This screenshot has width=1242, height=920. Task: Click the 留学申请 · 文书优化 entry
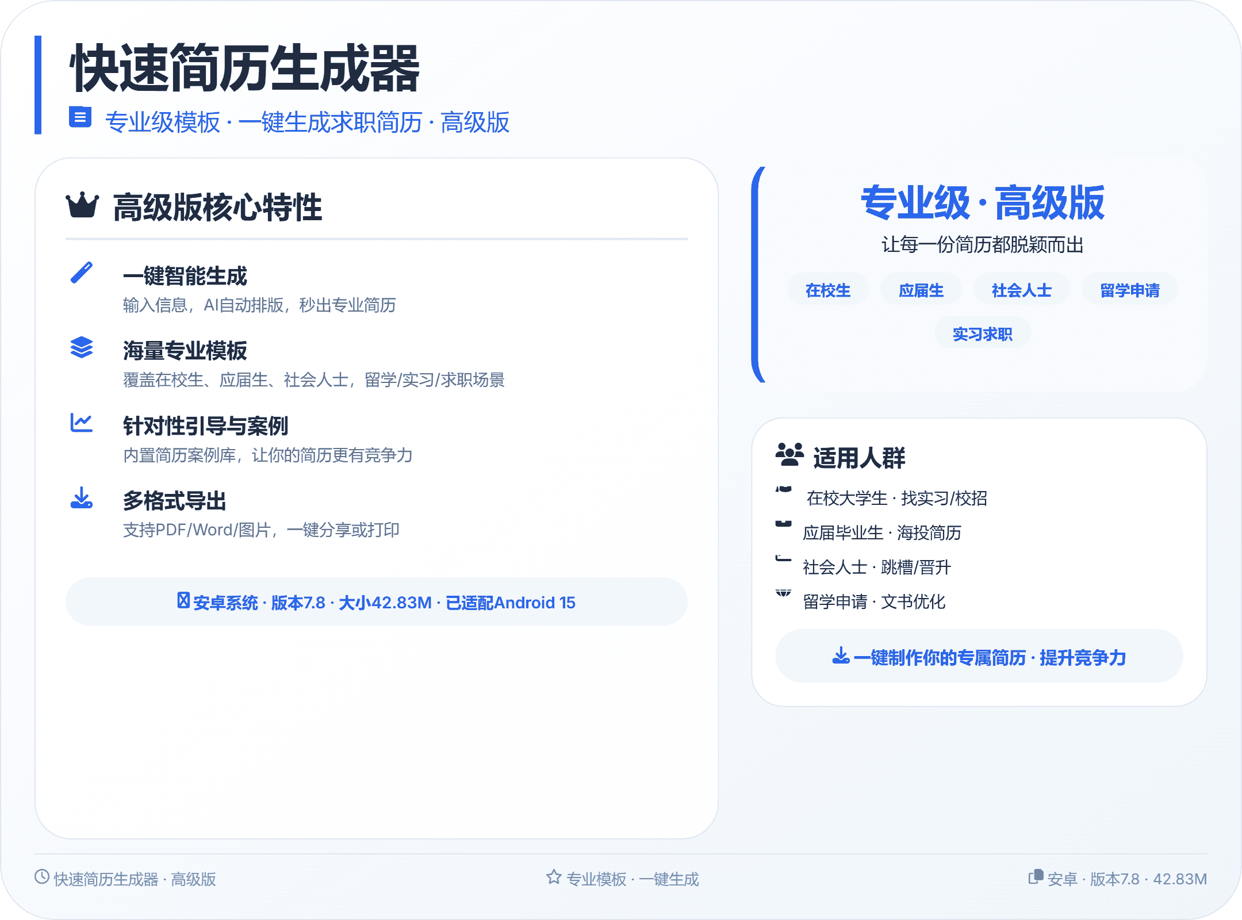873,601
